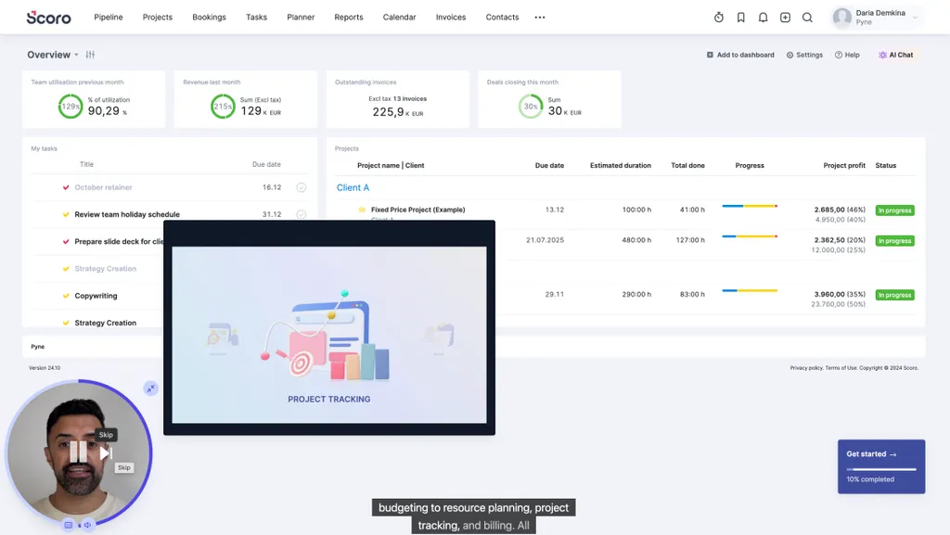Click Get started button

(871, 454)
